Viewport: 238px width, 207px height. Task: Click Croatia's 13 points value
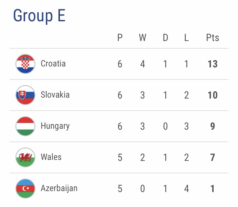[213, 64]
